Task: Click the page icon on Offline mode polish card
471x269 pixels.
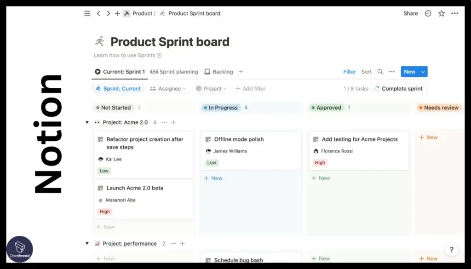Action: (x=208, y=139)
